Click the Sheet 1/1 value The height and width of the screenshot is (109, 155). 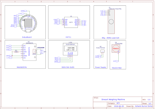pos(150,104)
